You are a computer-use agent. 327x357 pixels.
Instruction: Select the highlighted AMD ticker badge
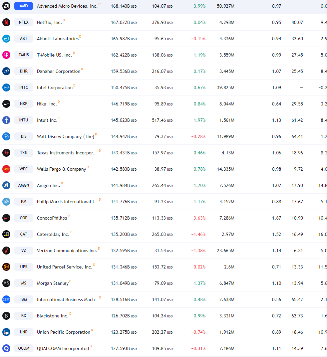click(24, 6)
